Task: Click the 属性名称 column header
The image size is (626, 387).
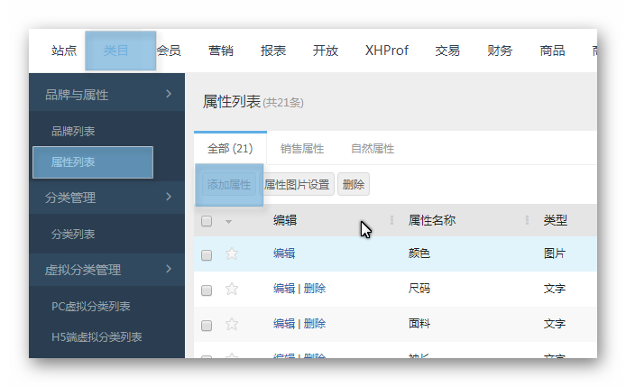Action: [x=431, y=220]
